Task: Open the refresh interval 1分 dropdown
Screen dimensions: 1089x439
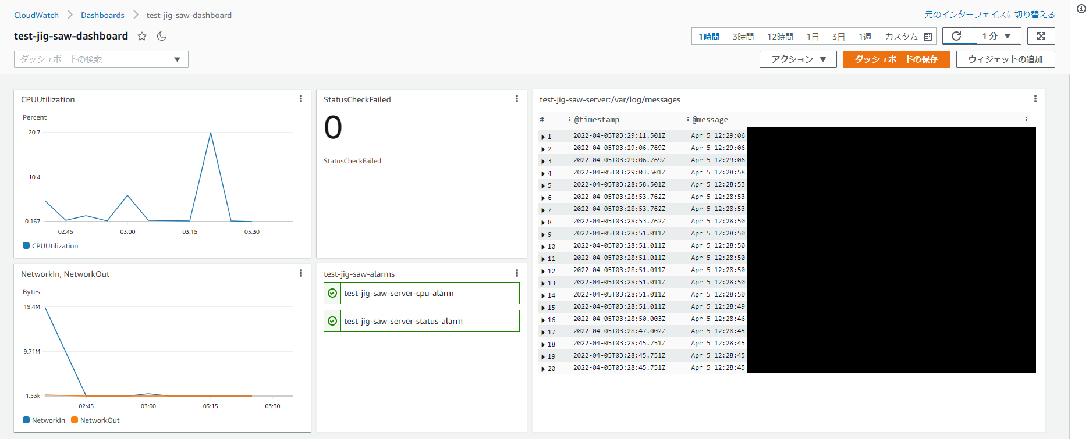Action: coord(996,36)
